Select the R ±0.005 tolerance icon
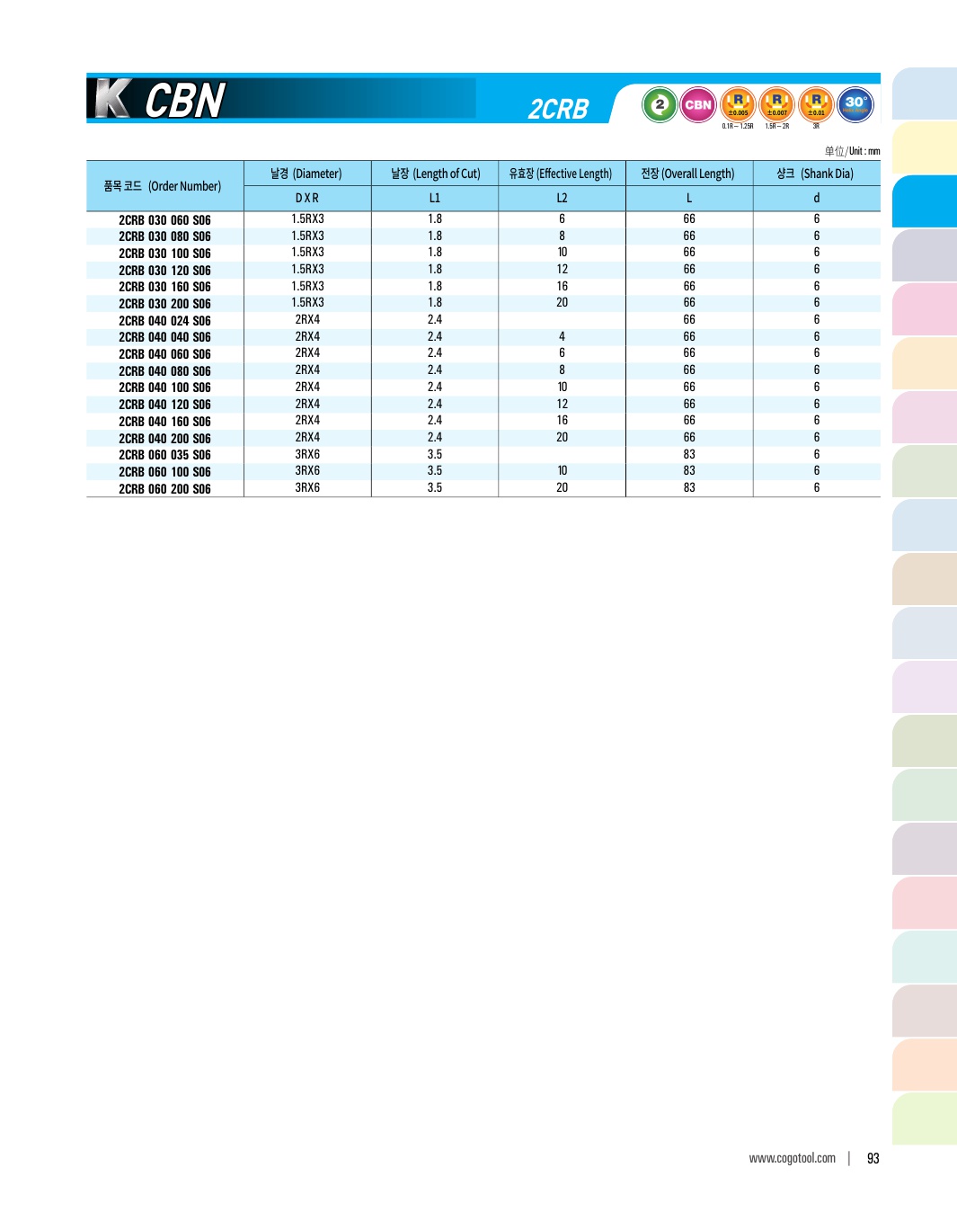Screen dimensions: 957x1212 [x=738, y=105]
